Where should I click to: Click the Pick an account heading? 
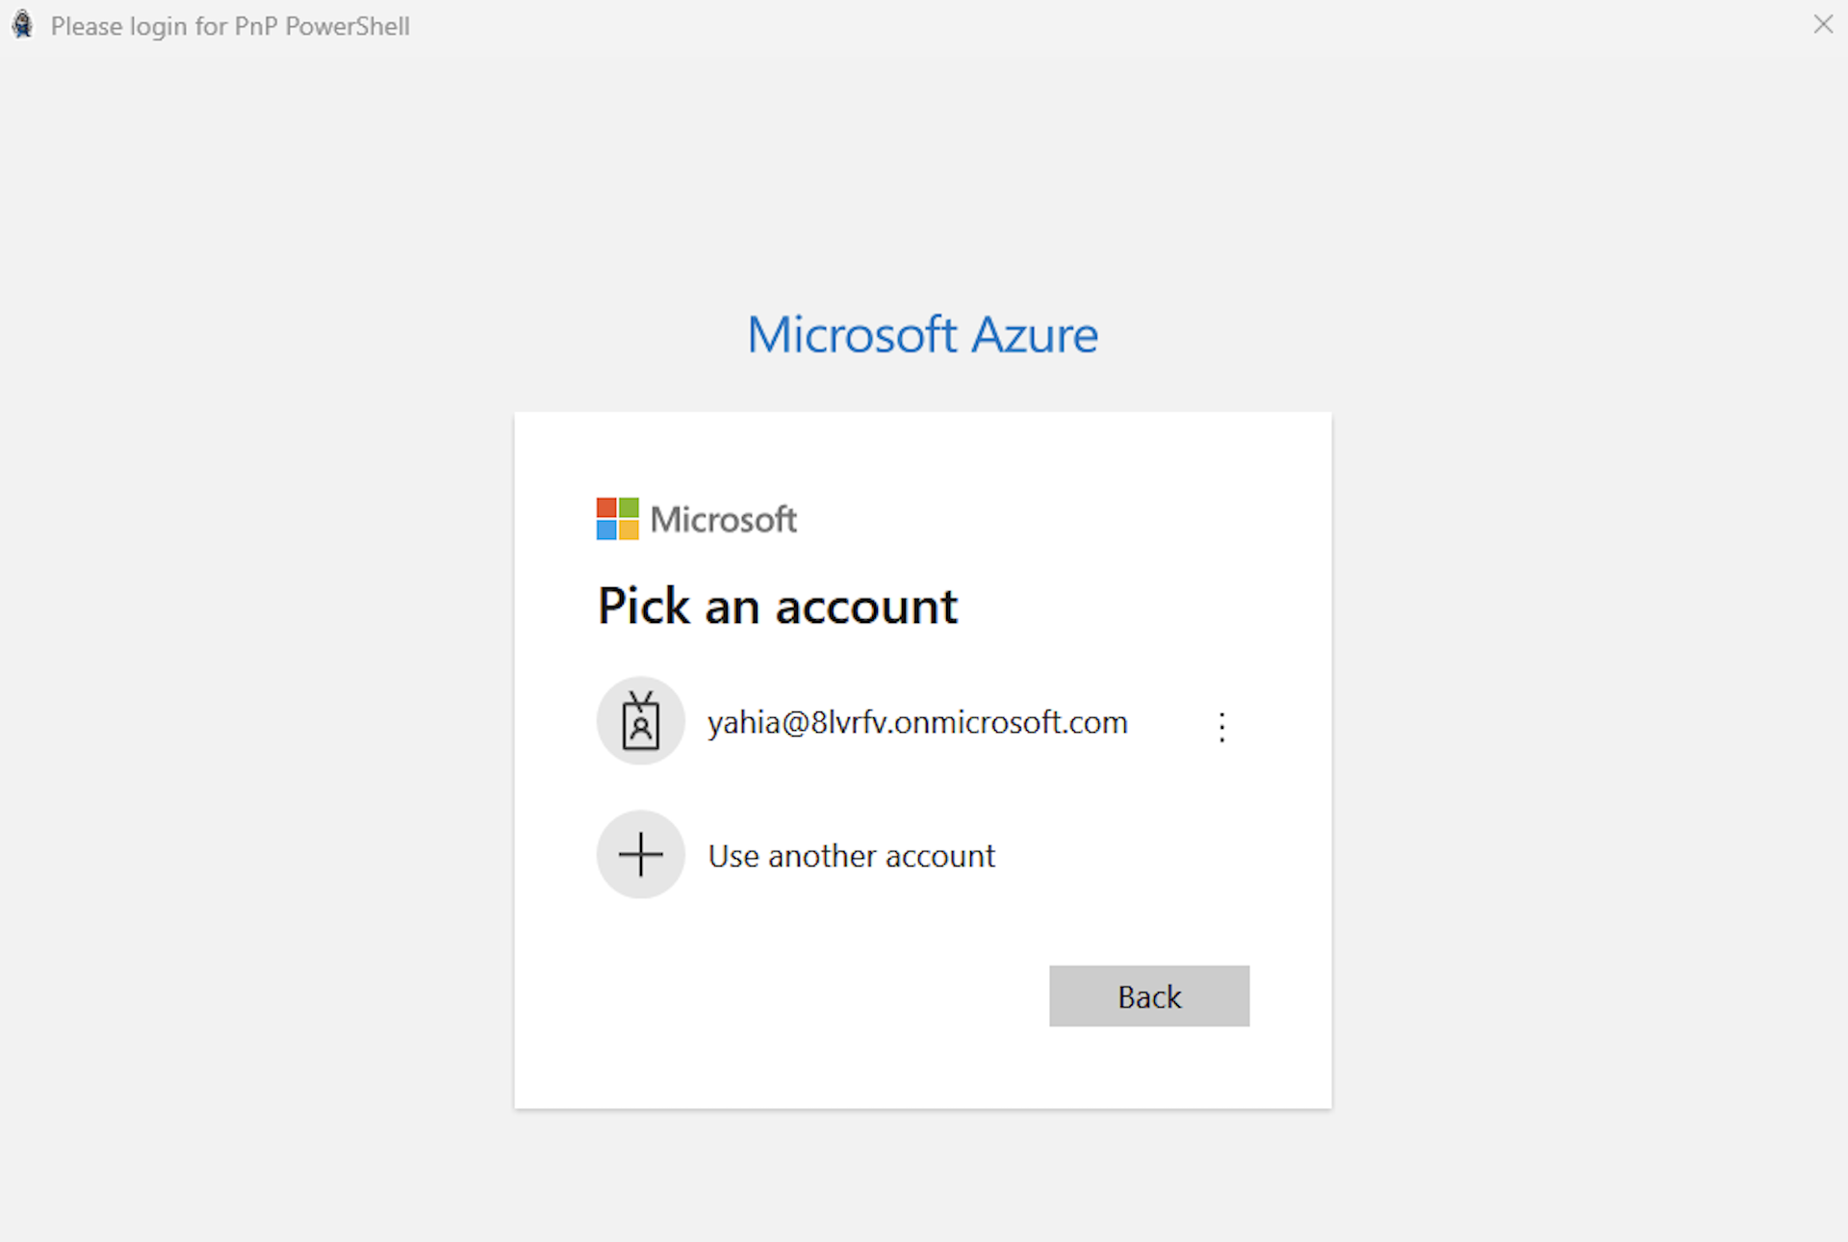click(x=777, y=607)
